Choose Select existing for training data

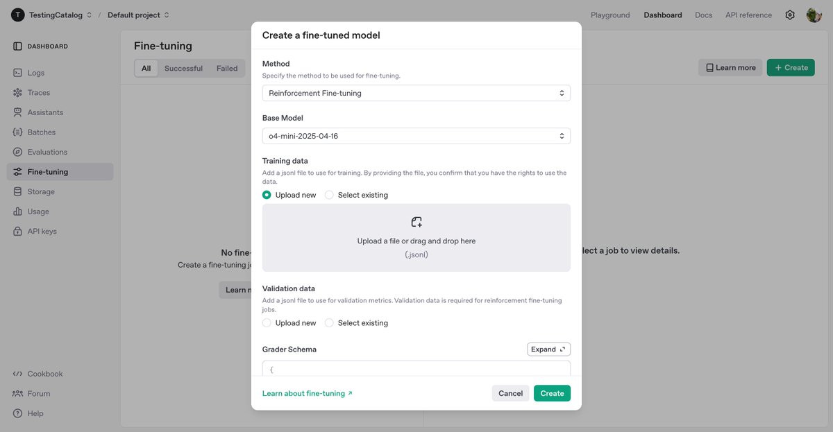(x=329, y=195)
